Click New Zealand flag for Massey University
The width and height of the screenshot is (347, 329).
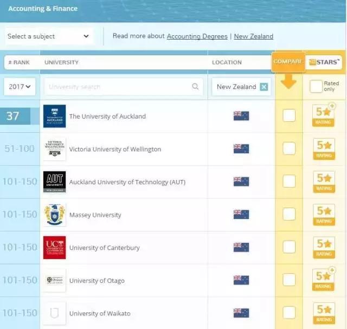click(x=241, y=215)
